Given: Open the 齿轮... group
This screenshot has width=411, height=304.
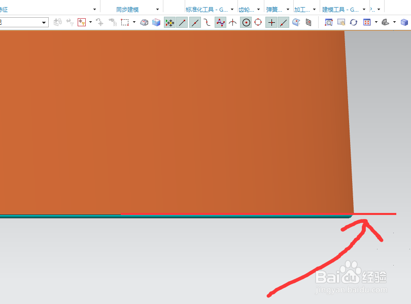Looking at the screenshot, I should coord(246,10).
